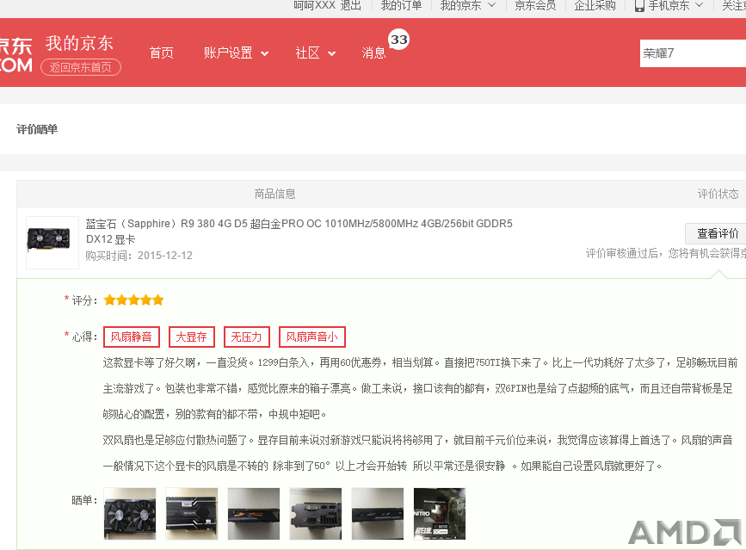Open the Sapphire R9 380 product thumbnail
The image size is (746, 550).
pyautogui.click(x=52, y=243)
